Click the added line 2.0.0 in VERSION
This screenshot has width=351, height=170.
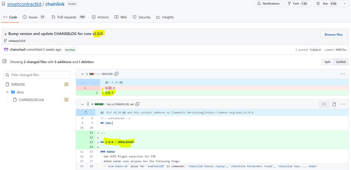click(x=109, y=93)
